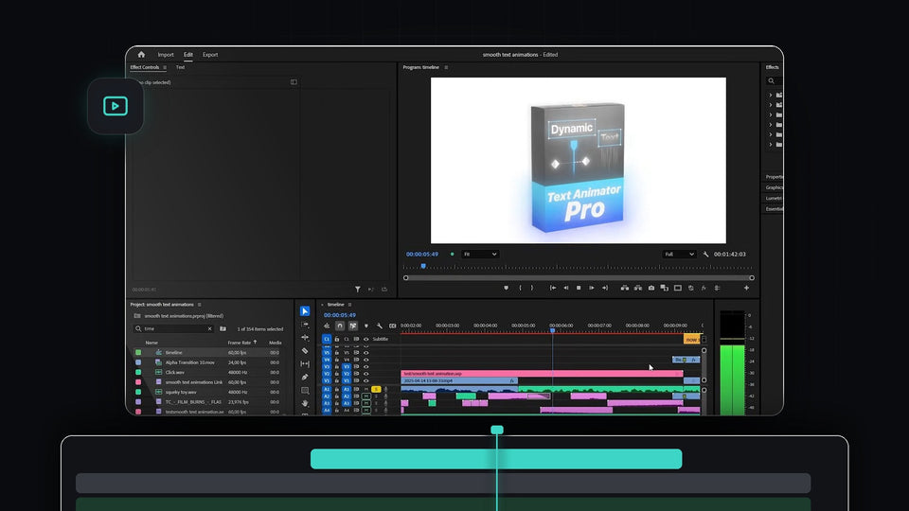Choose the Ripple Edit tool
The width and height of the screenshot is (909, 511).
305,337
